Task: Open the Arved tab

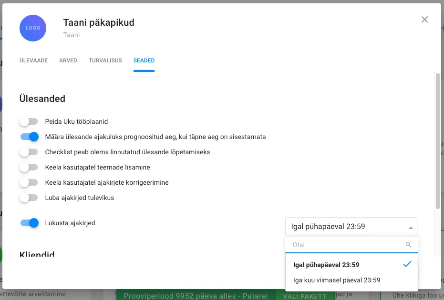Action: tap(68, 61)
